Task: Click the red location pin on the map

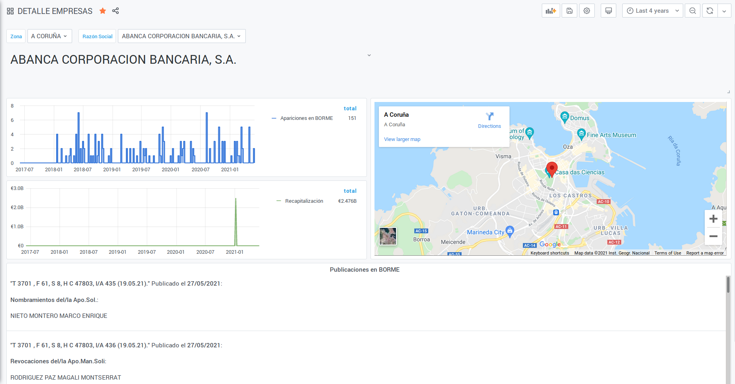Action: [x=552, y=169]
